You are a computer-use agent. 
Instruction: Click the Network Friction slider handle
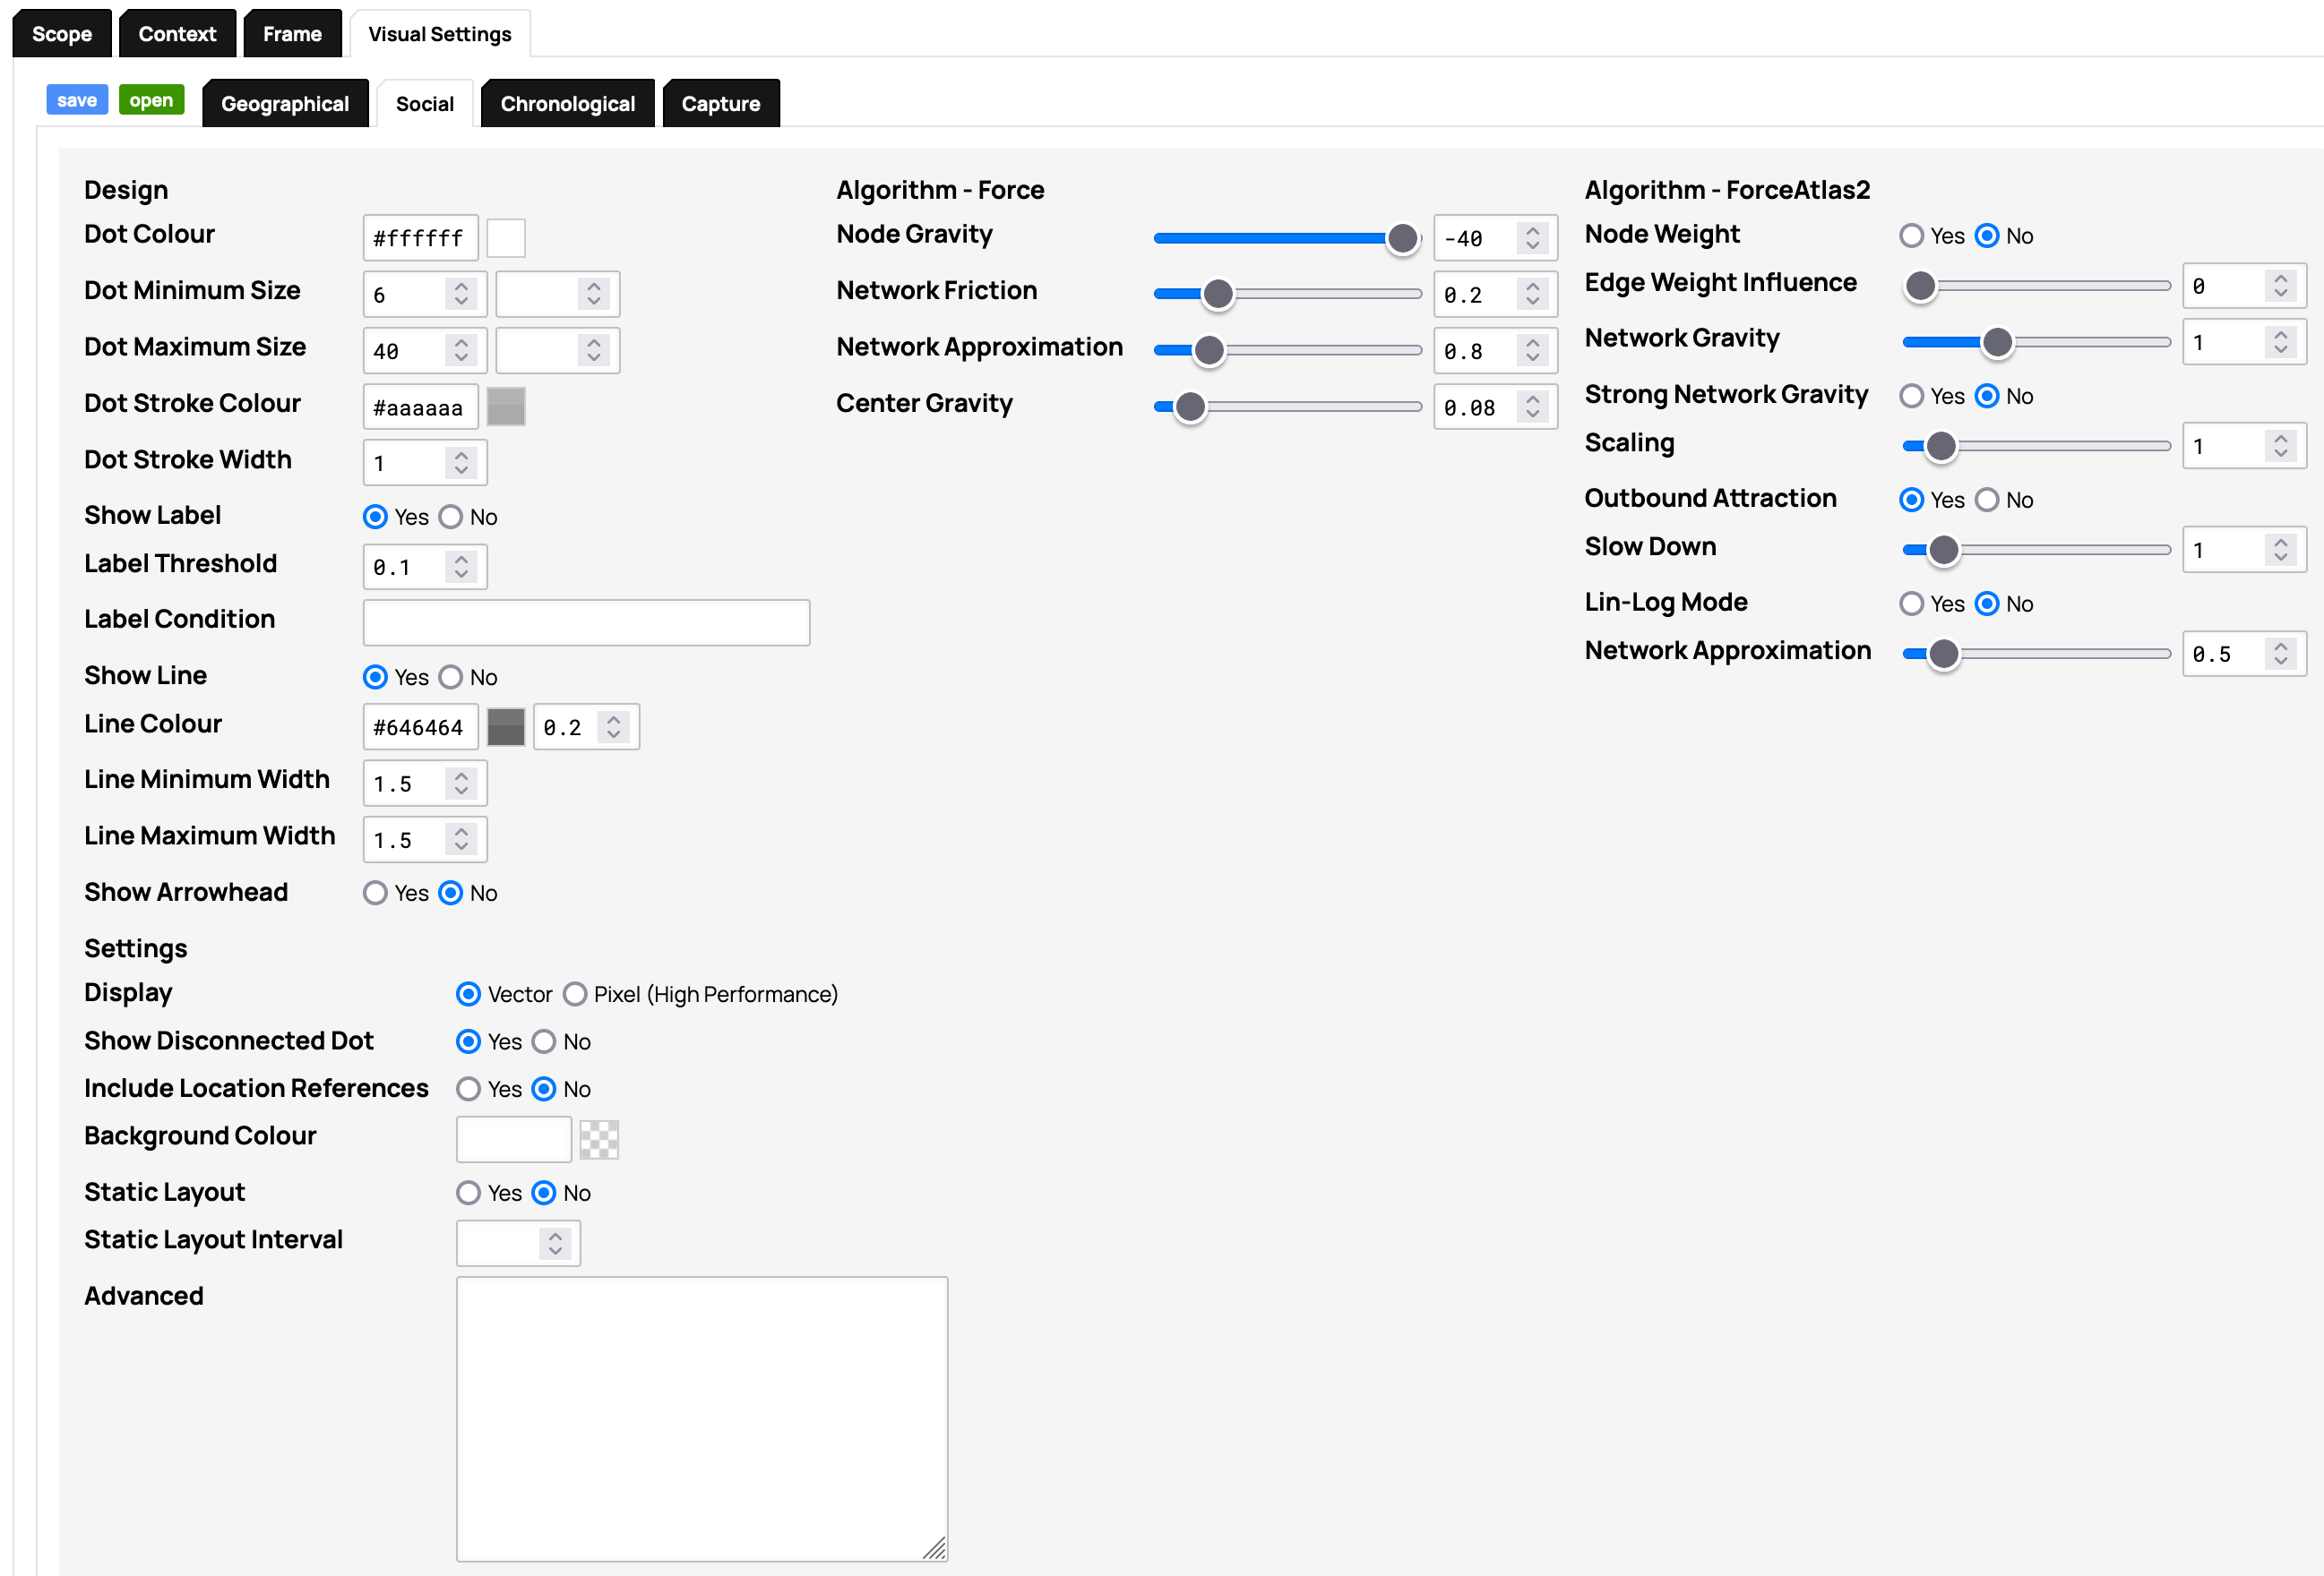pyautogui.click(x=1217, y=294)
